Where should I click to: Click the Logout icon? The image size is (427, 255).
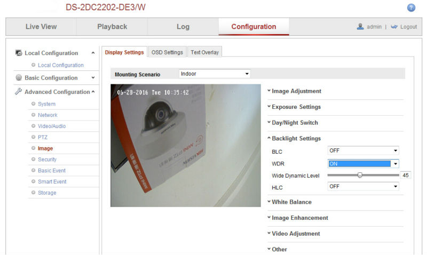tap(394, 27)
